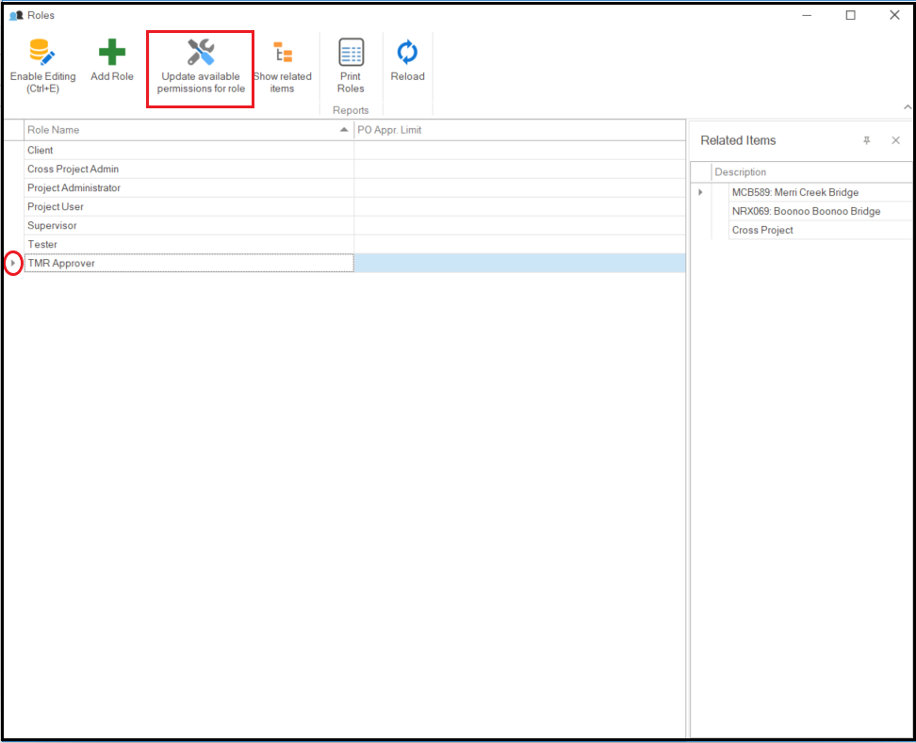Select the Supervisor role row
The width and height of the screenshot is (916, 743).
pos(188,225)
